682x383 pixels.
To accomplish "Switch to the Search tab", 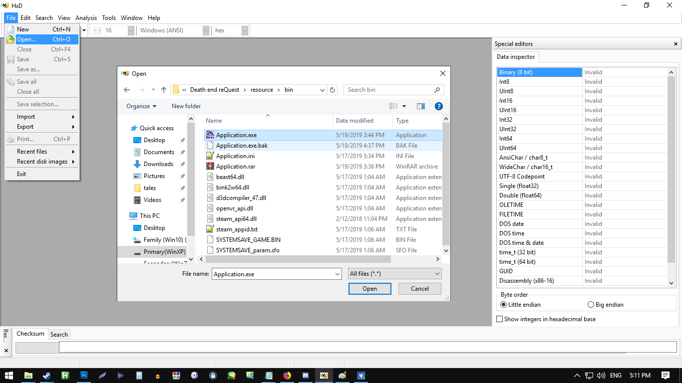I will pos(59,335).
